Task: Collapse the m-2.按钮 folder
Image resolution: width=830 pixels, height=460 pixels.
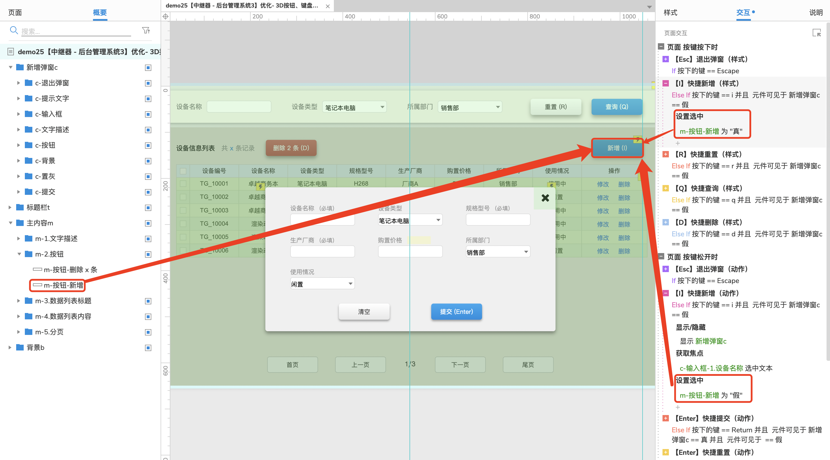Action: tap(19, 254)
